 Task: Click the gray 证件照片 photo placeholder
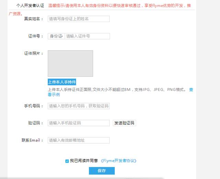(70, 63)
